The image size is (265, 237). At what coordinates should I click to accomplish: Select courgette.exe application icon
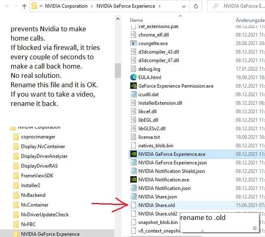(134, 43)
